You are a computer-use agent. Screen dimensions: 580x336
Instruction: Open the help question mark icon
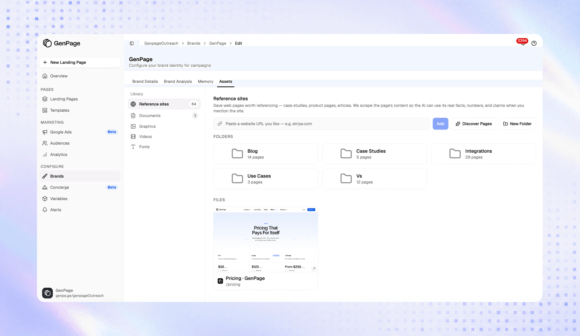point(534,43)
